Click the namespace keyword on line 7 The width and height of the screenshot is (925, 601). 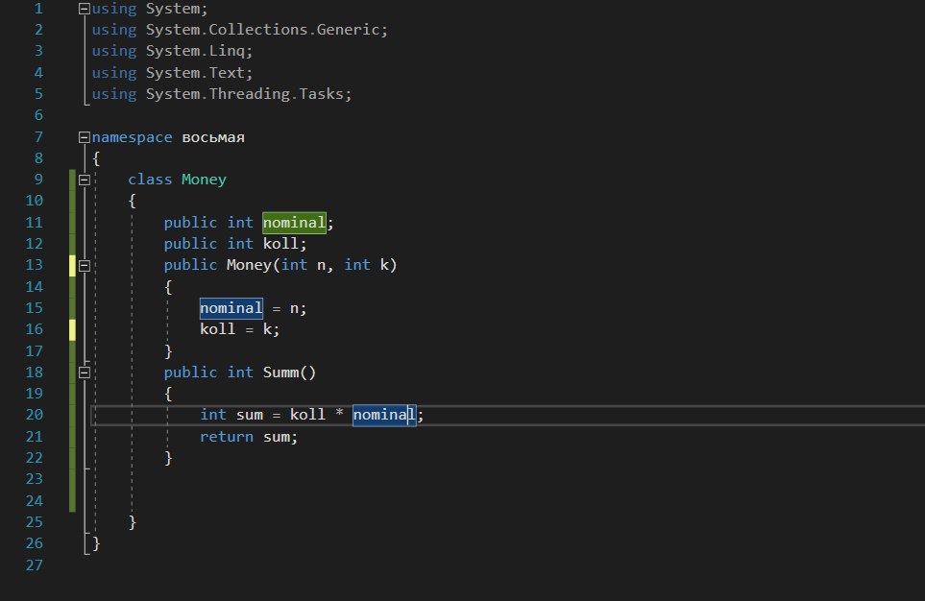133,137
